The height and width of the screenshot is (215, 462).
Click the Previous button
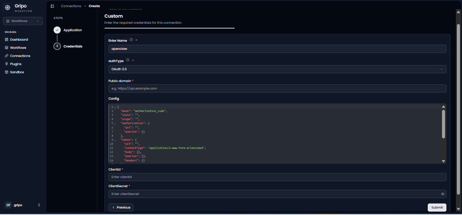pos(121,208)
